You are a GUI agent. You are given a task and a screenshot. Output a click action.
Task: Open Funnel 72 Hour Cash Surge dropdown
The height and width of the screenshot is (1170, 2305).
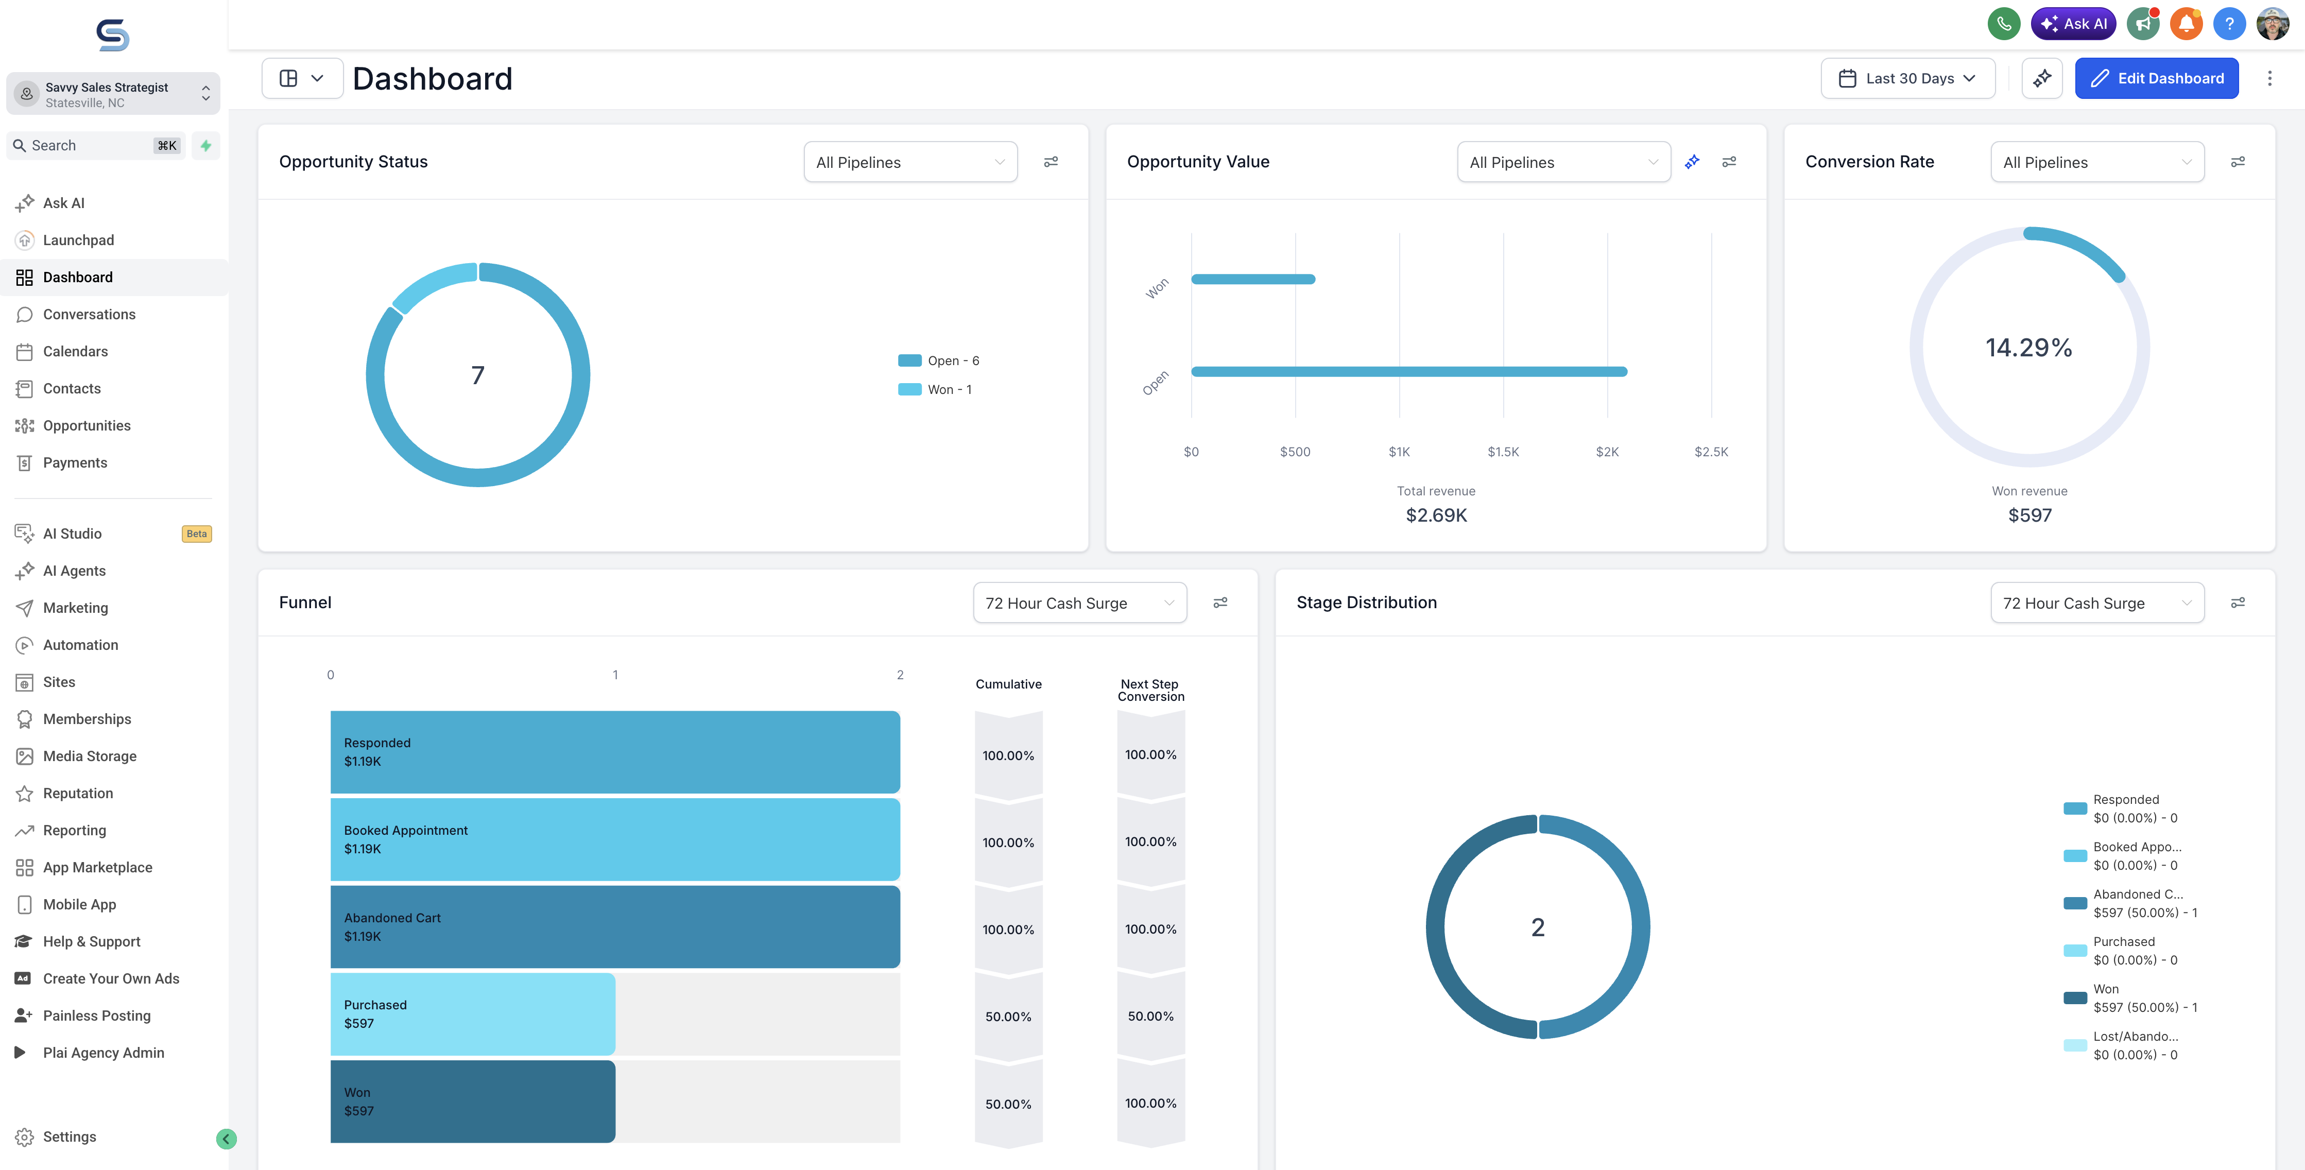[x=1079, y=604]
